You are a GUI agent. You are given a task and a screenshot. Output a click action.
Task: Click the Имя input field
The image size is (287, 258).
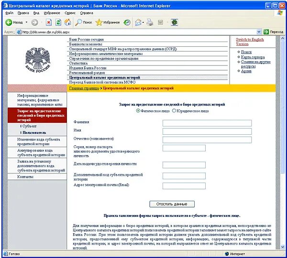pyautogui.click(x=207, y=131)
